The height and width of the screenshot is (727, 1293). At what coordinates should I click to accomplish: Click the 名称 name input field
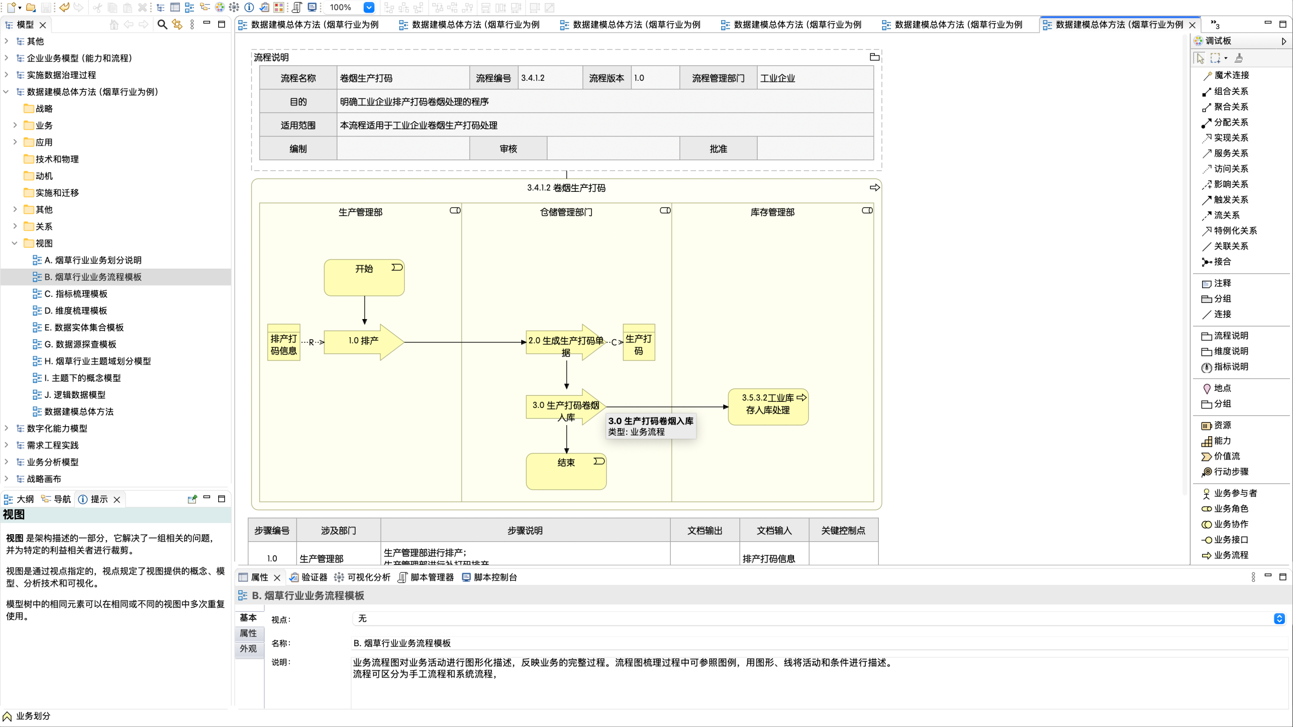click(819, 643)
